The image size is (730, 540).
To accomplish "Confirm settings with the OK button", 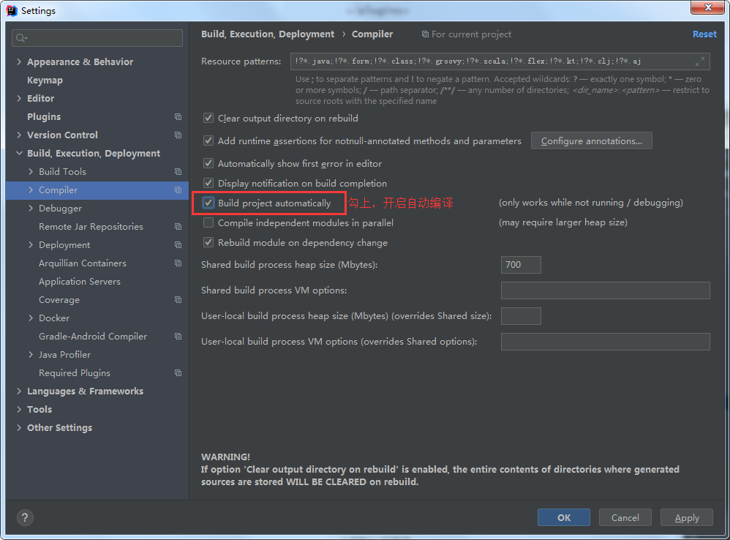I will (564, 517).
